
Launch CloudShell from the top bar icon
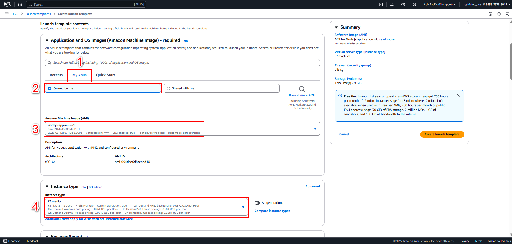(381, 4)
